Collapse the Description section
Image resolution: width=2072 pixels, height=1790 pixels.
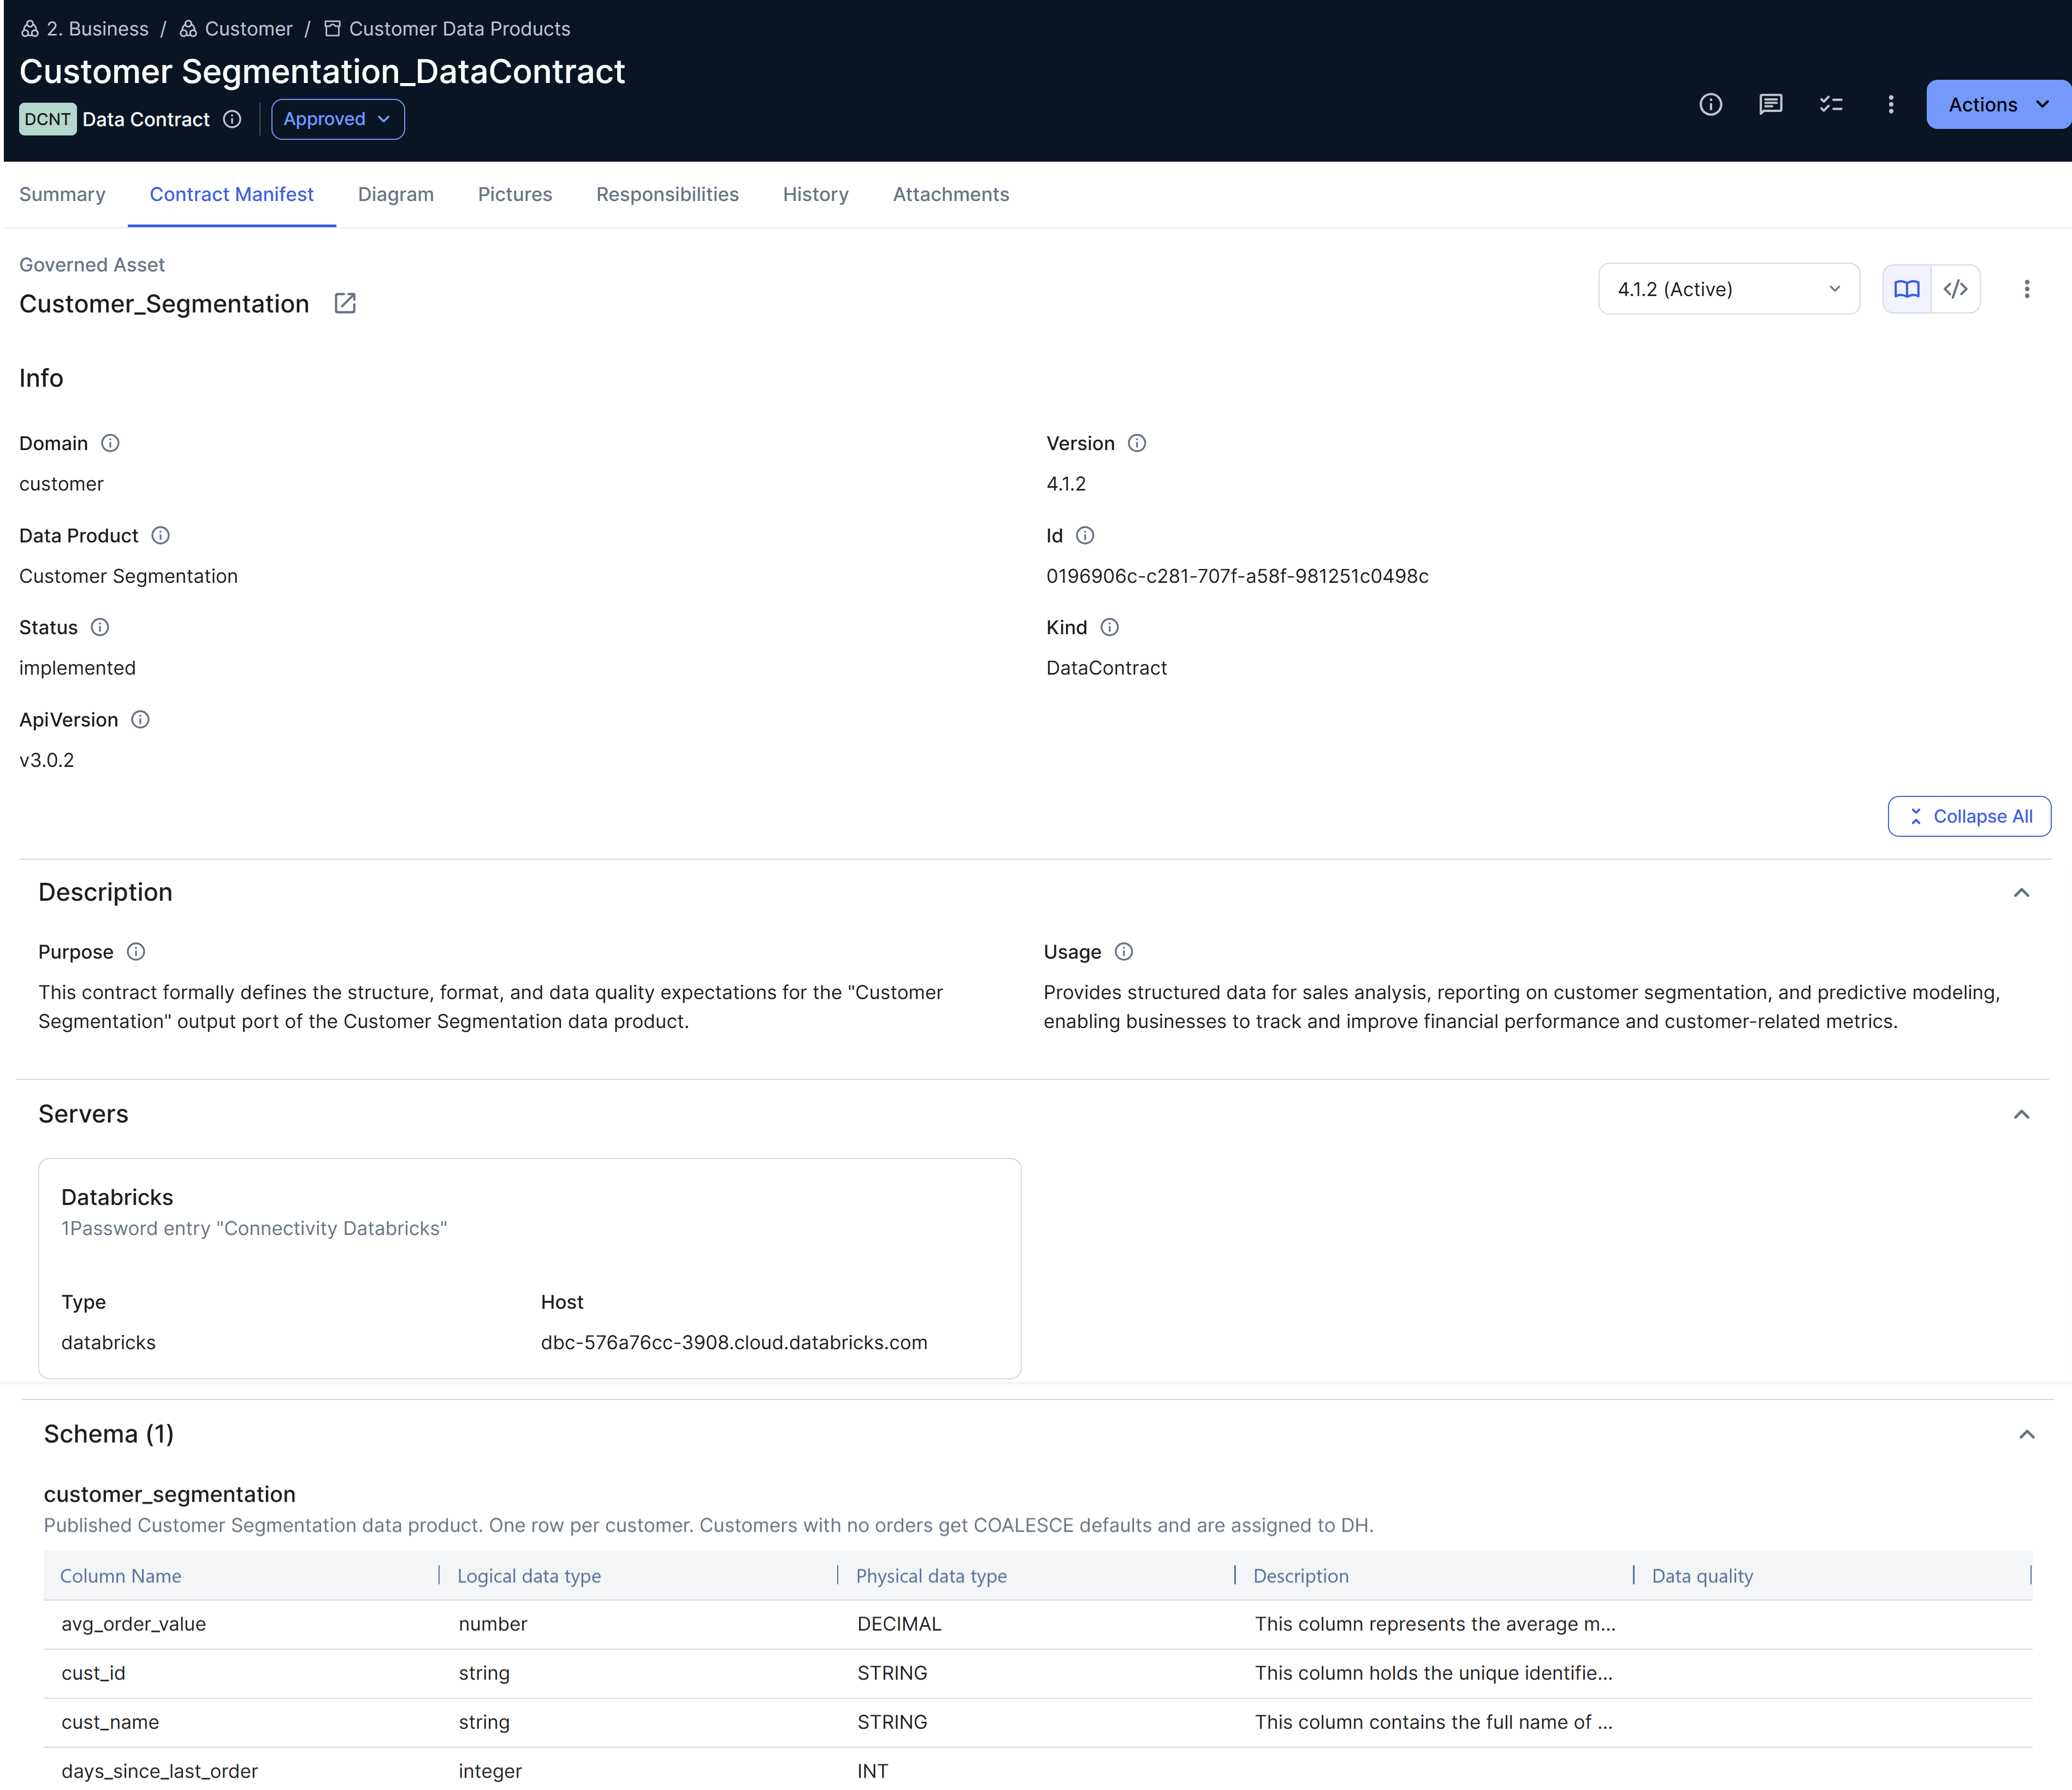pos(2021,892)
